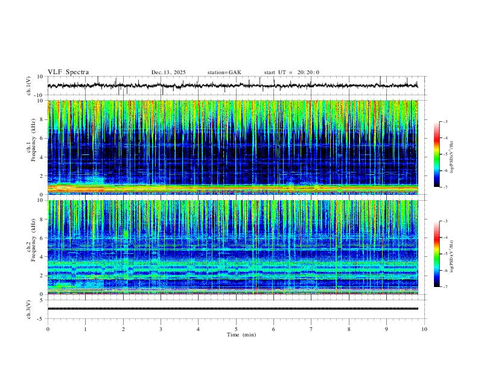Click the "3" minute tick on time axis
This screenshot has height=369, width=478.
[x=161, y=329]
